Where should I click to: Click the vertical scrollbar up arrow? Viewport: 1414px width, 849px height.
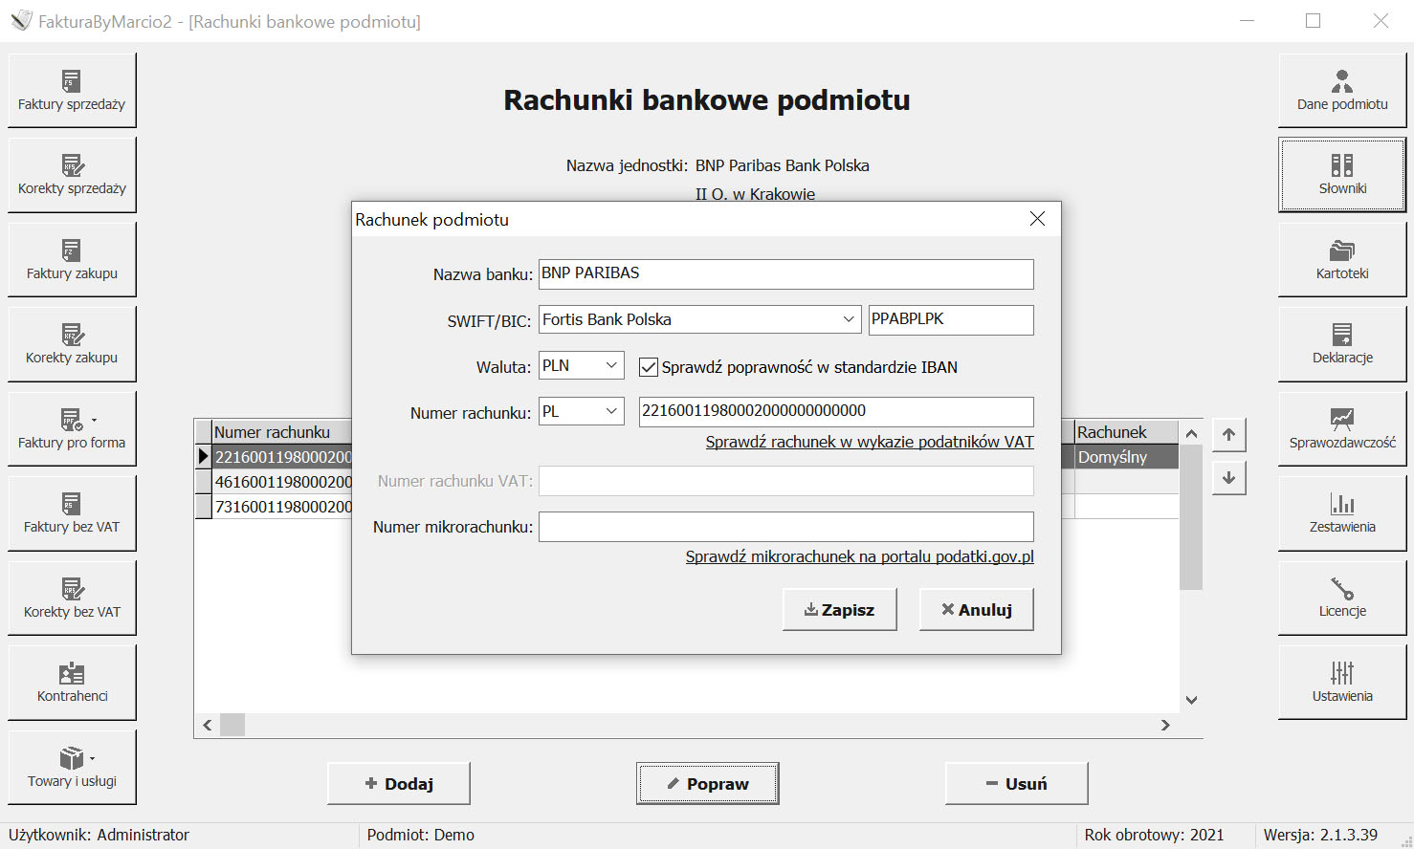1191,433
